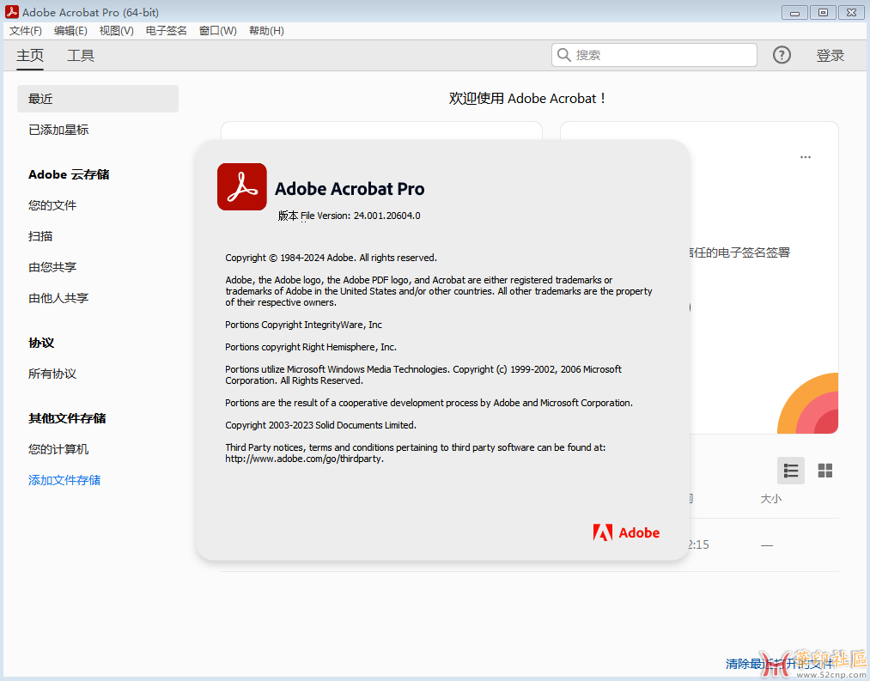The height and width of the screenshot is (681, 870).
Task: Open 由您共享 in the sidebar
Action: click(52, 267)
